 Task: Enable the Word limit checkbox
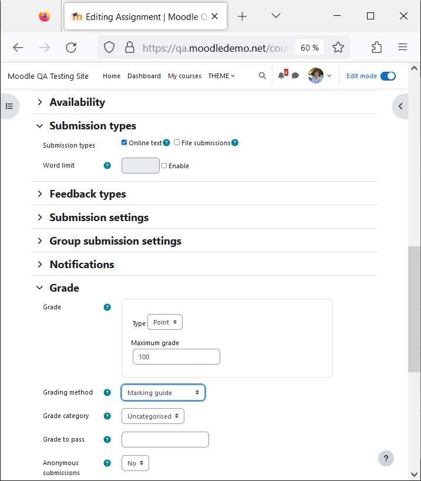pyautogui.click(x=164, y=166)
